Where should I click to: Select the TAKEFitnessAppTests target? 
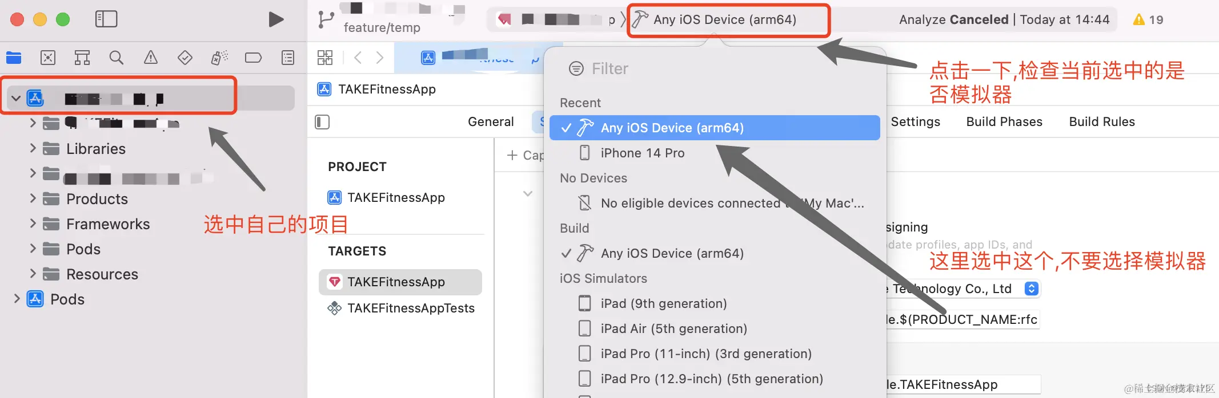pos(400,308)
